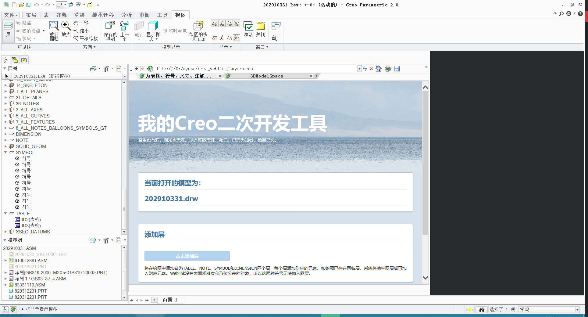Open the Folder browser tab icon in navigator
The image size is (588, 317).
coord(15,60)
